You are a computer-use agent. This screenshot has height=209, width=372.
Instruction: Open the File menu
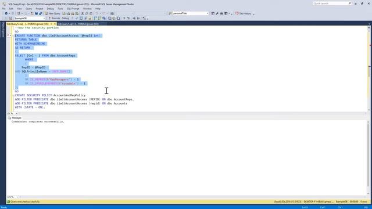3,9
